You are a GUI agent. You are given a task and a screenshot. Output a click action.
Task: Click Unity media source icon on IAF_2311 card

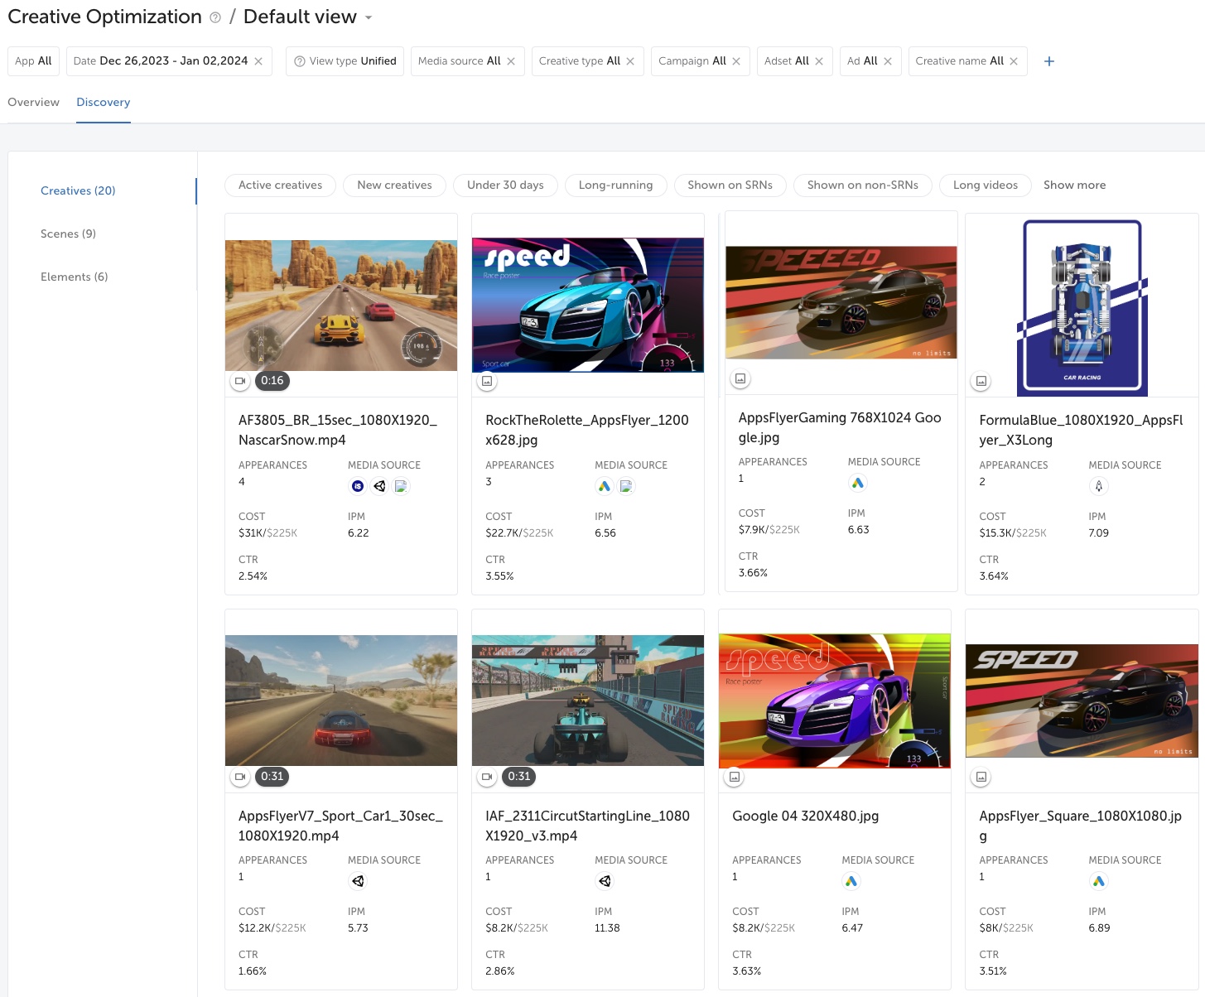pyautogui.click(x=605, y=881)
